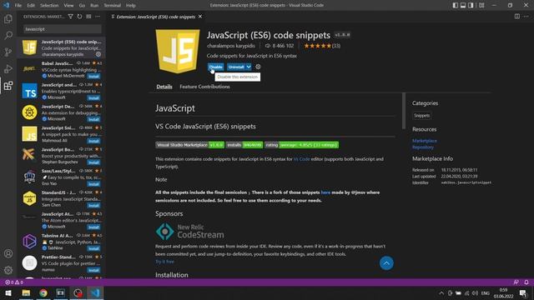
Task: Switch to Feature Contributions tab
Action: (204, 87)
